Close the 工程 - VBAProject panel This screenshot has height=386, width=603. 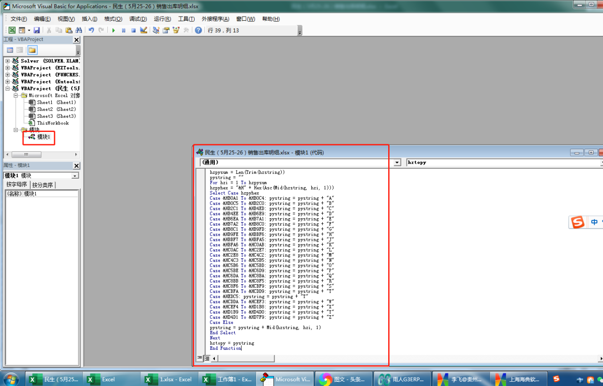(77, 40)
